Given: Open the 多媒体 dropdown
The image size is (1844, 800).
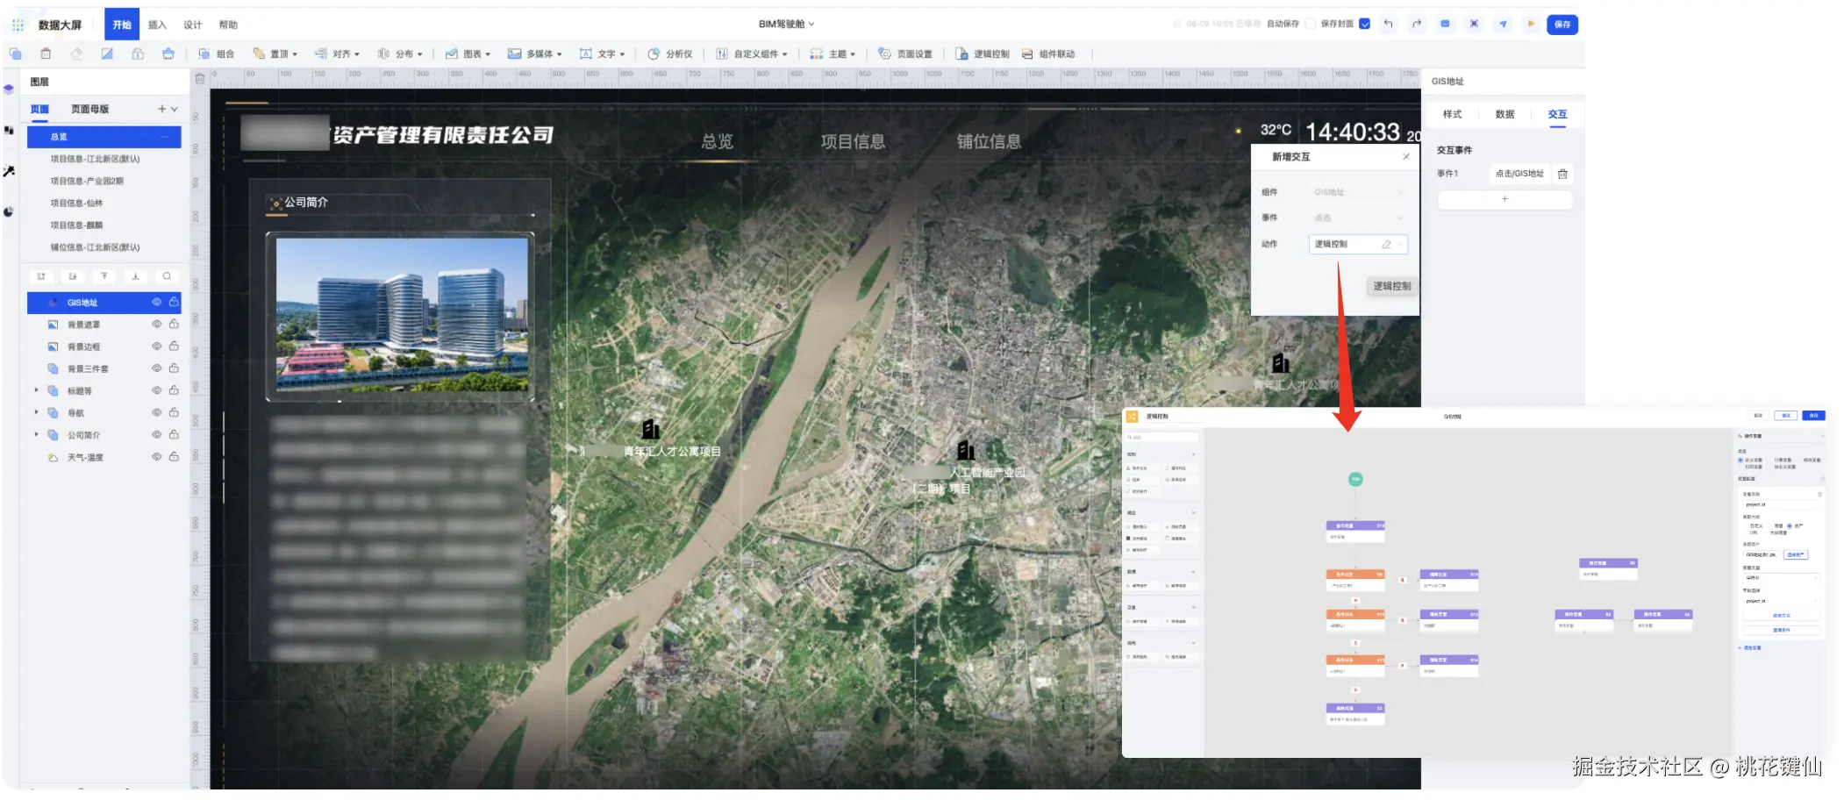Looking at the screenshot, I should (x=535, y=54).
